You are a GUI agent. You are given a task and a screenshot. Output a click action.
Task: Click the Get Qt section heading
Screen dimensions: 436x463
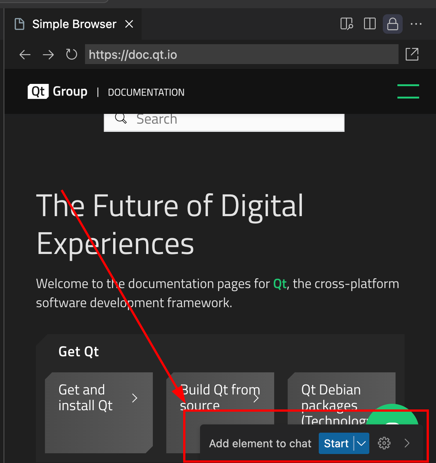(79, 352)
